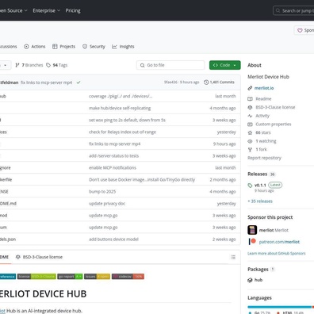The width and height of the screenshot is (314, 314).
Task: Open release v0.1.1
Action: click(x=260, y=185)
